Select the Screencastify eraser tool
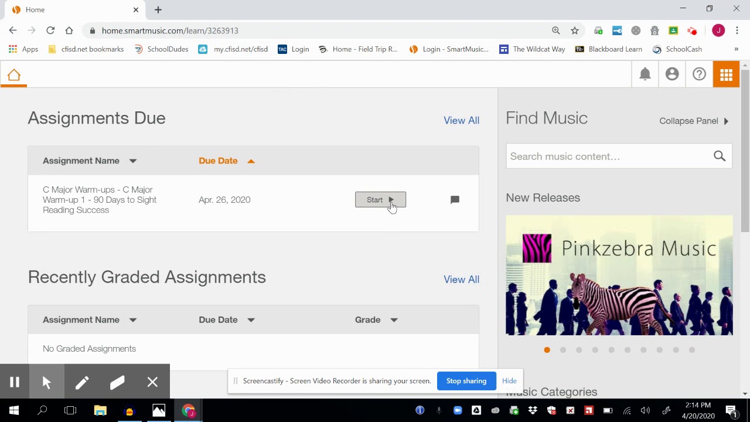The height and width of the screenshot is (422, 750). pyautogui.click(x=117, y=382)
